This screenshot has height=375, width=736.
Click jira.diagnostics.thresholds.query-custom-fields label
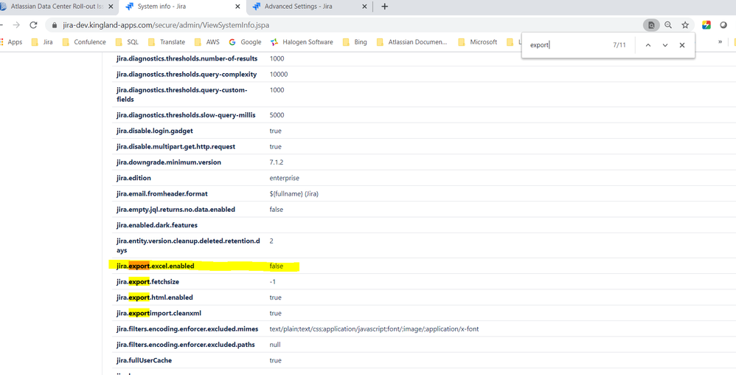click(181, 94)
